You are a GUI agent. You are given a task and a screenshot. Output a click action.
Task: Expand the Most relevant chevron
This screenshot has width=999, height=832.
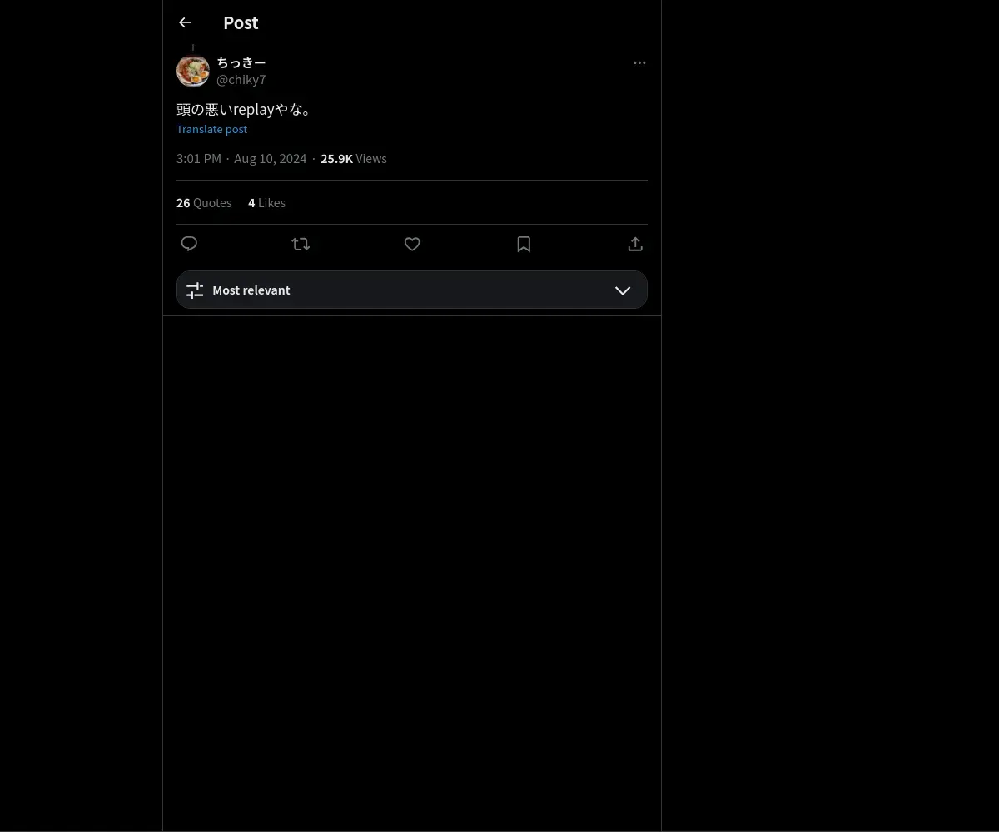point(623,290)
